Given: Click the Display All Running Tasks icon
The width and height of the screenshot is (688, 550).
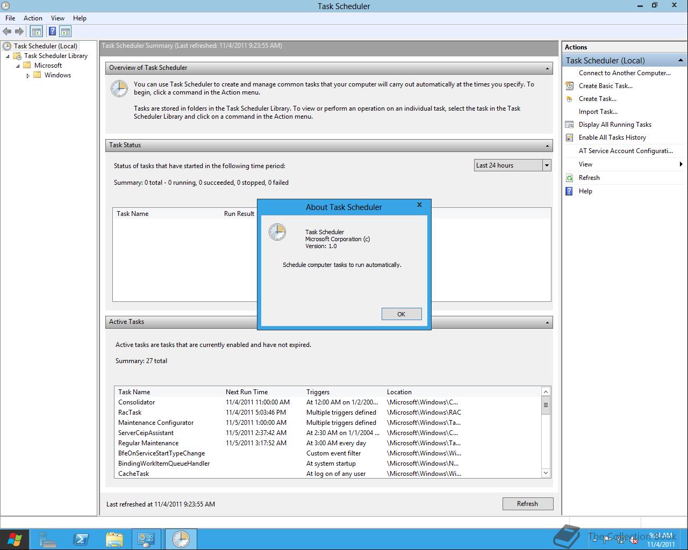Looking at the screenshot, I should click(x=569, y=125).
